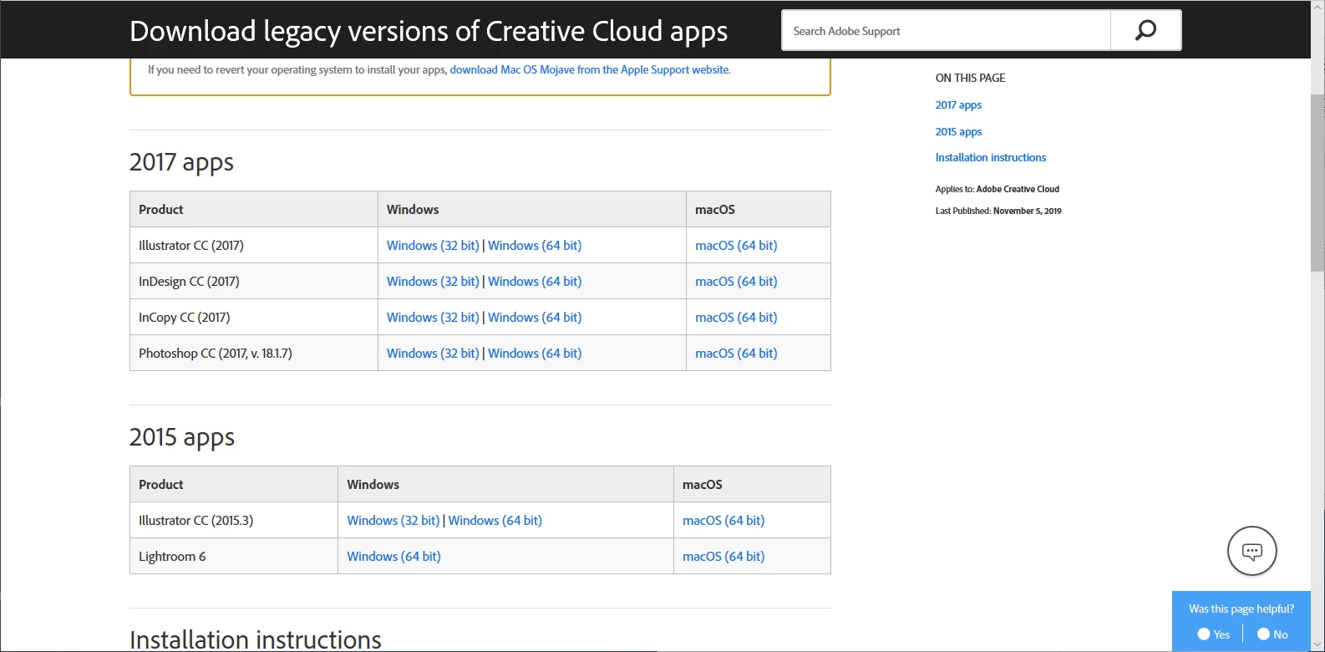Download InCopy CC (2017) Windows 64 bit
This screenshot has width=1325, height=652.
point(535,318)
